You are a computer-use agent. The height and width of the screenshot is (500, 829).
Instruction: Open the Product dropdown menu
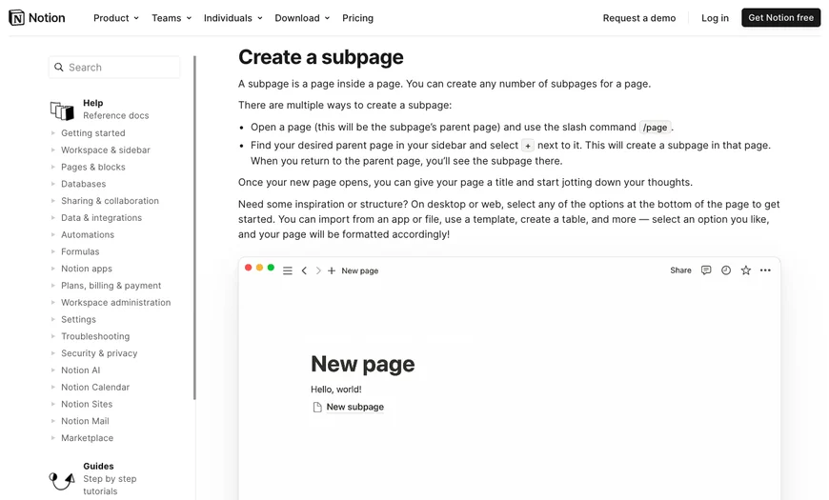coord(115,17)
